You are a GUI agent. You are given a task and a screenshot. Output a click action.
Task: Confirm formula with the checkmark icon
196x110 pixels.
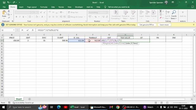[28, 30]
